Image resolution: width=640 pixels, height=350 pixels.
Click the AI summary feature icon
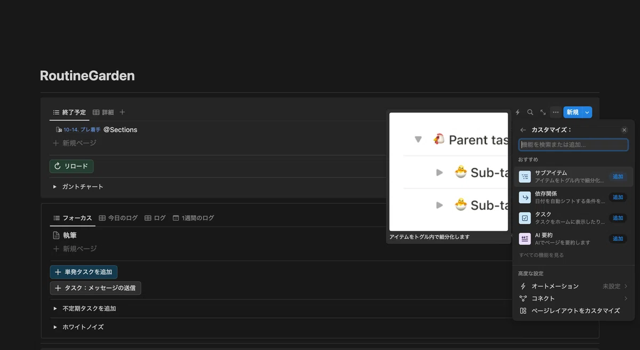coord(525,239)
